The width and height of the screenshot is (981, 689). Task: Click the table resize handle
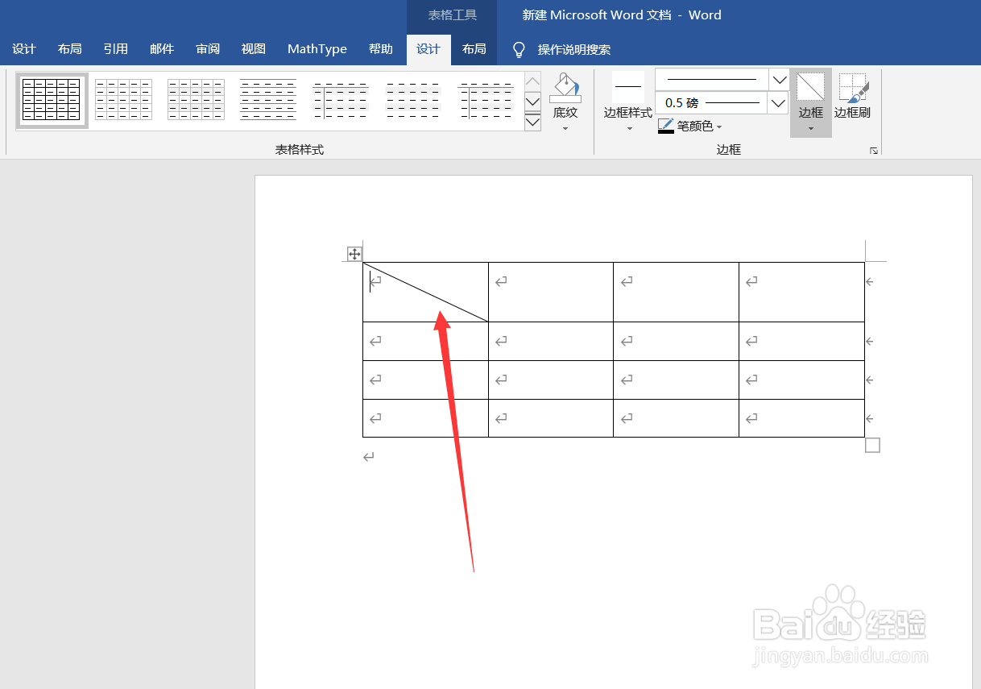coord(872,445)
